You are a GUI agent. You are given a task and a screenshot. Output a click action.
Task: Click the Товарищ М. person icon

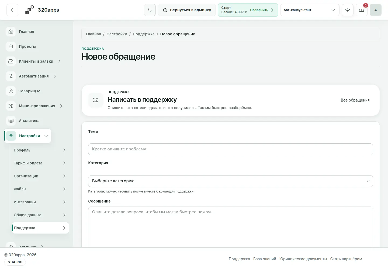click(11, 91)
